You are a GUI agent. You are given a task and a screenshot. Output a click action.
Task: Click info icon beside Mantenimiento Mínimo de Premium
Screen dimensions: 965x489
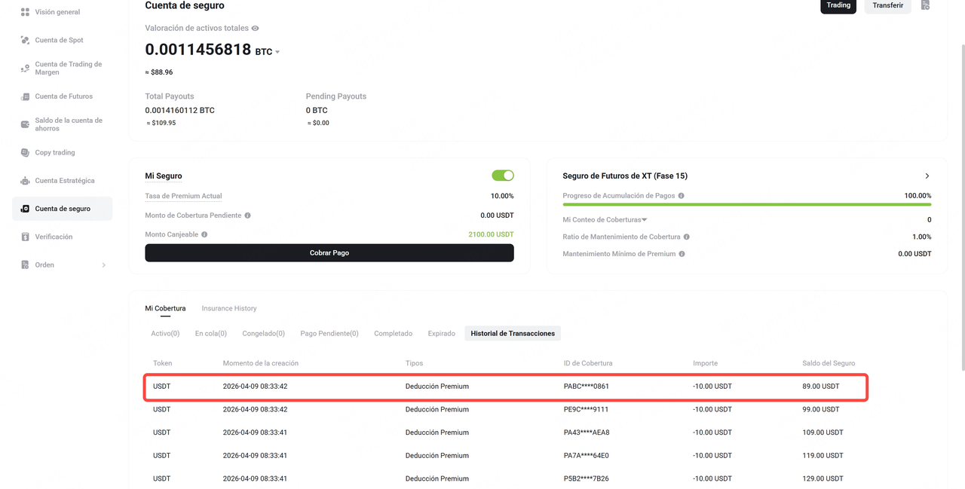[x=682, y=254]
